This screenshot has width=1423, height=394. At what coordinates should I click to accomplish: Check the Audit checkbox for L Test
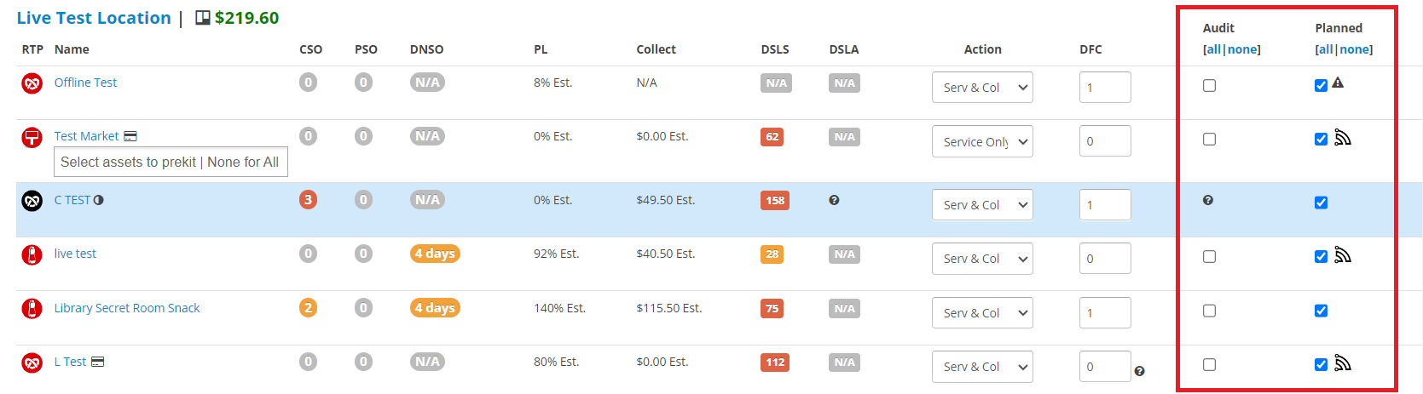pos(1209,365)
